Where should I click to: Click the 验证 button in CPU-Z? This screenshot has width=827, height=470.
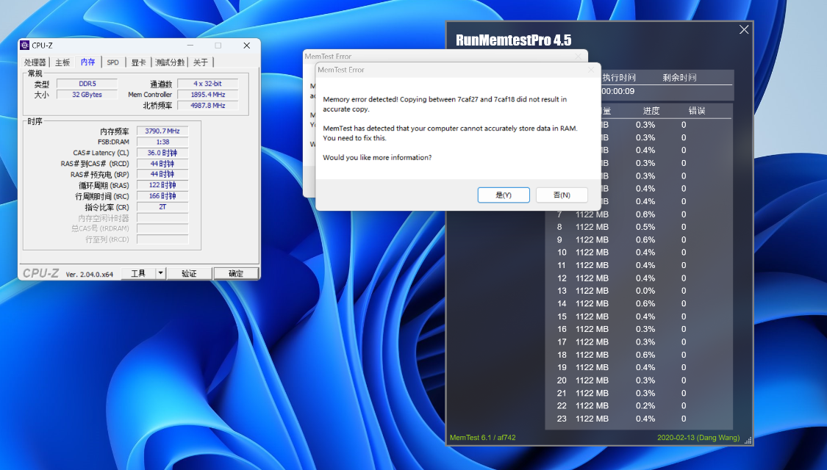(190, 273)
